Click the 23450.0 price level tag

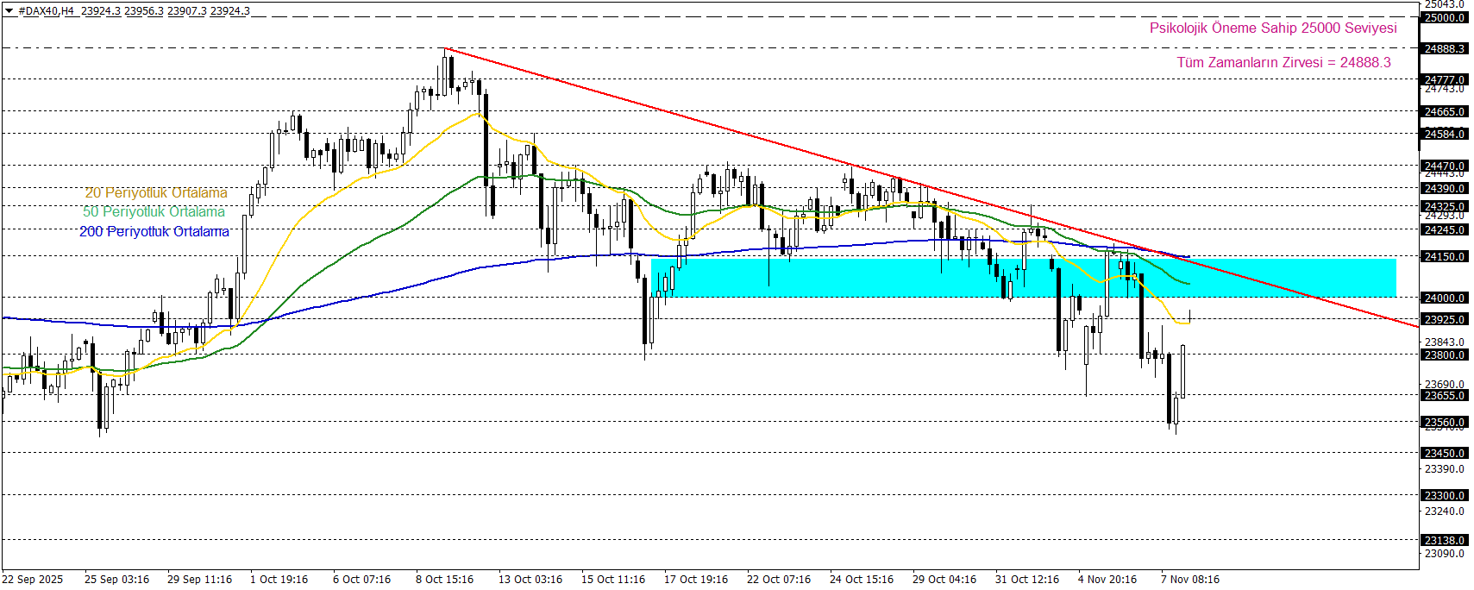(1445, 453)
